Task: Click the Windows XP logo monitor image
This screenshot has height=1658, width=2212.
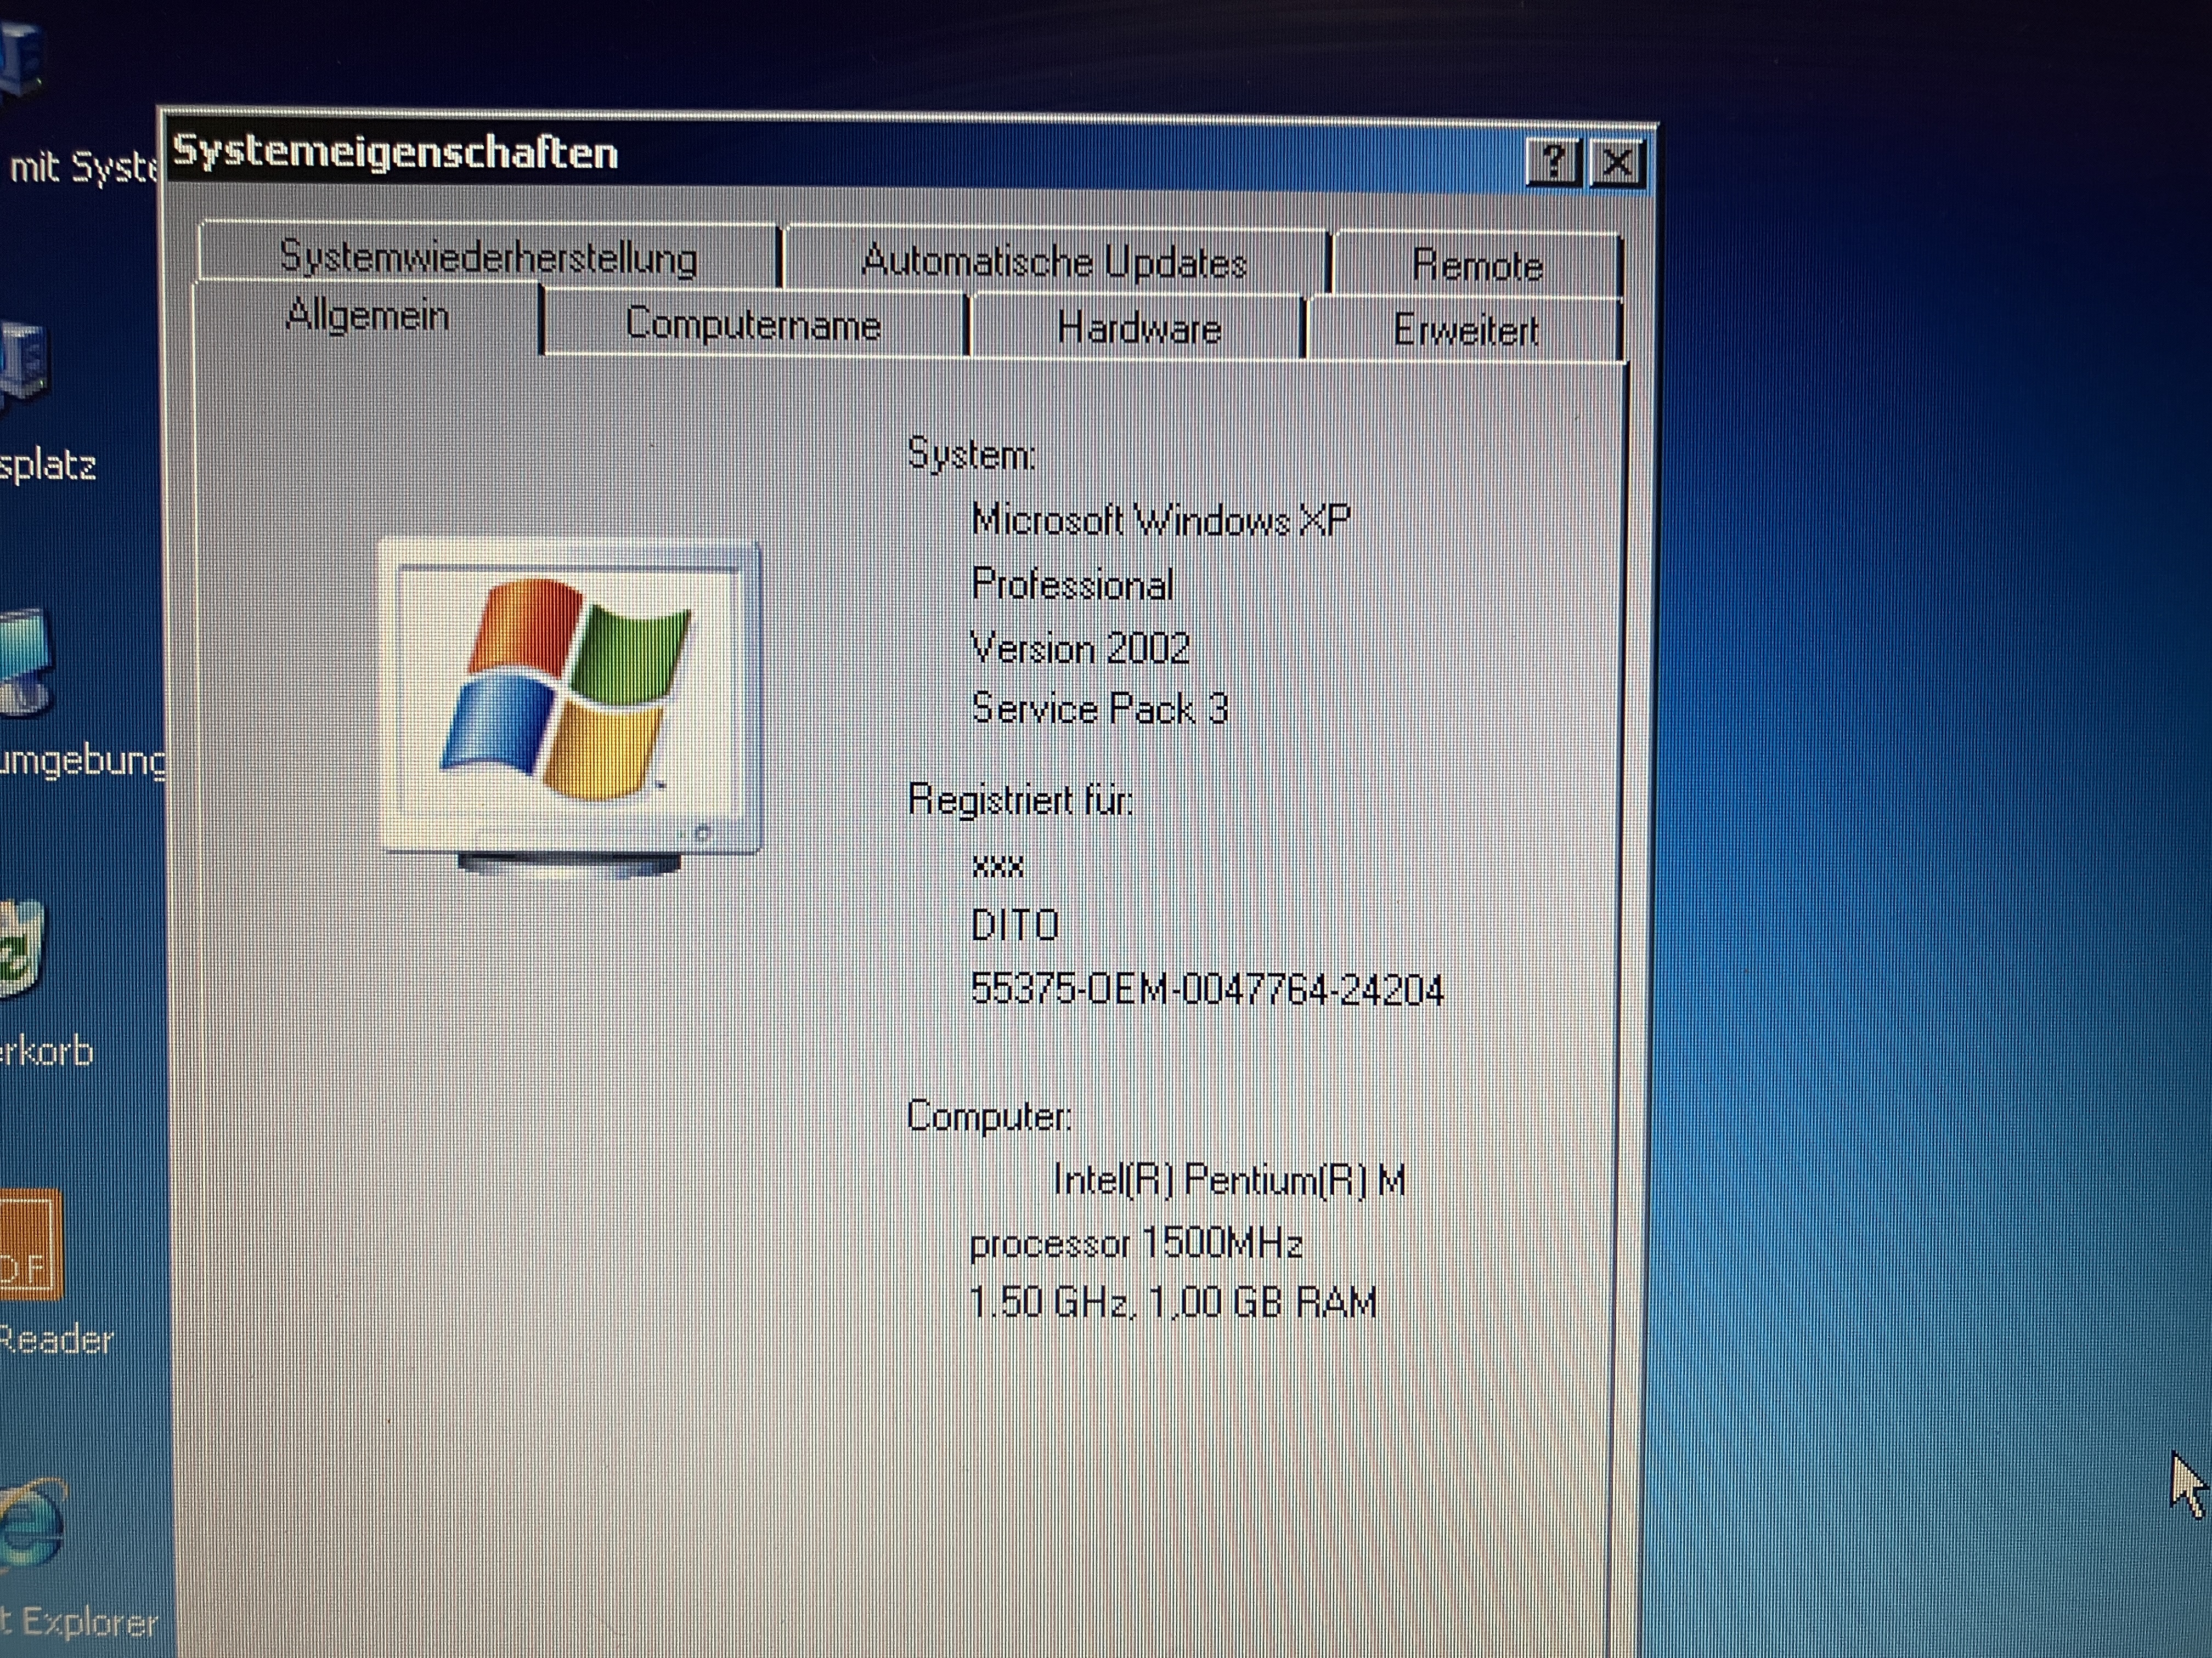Action: tap(570, 700)
